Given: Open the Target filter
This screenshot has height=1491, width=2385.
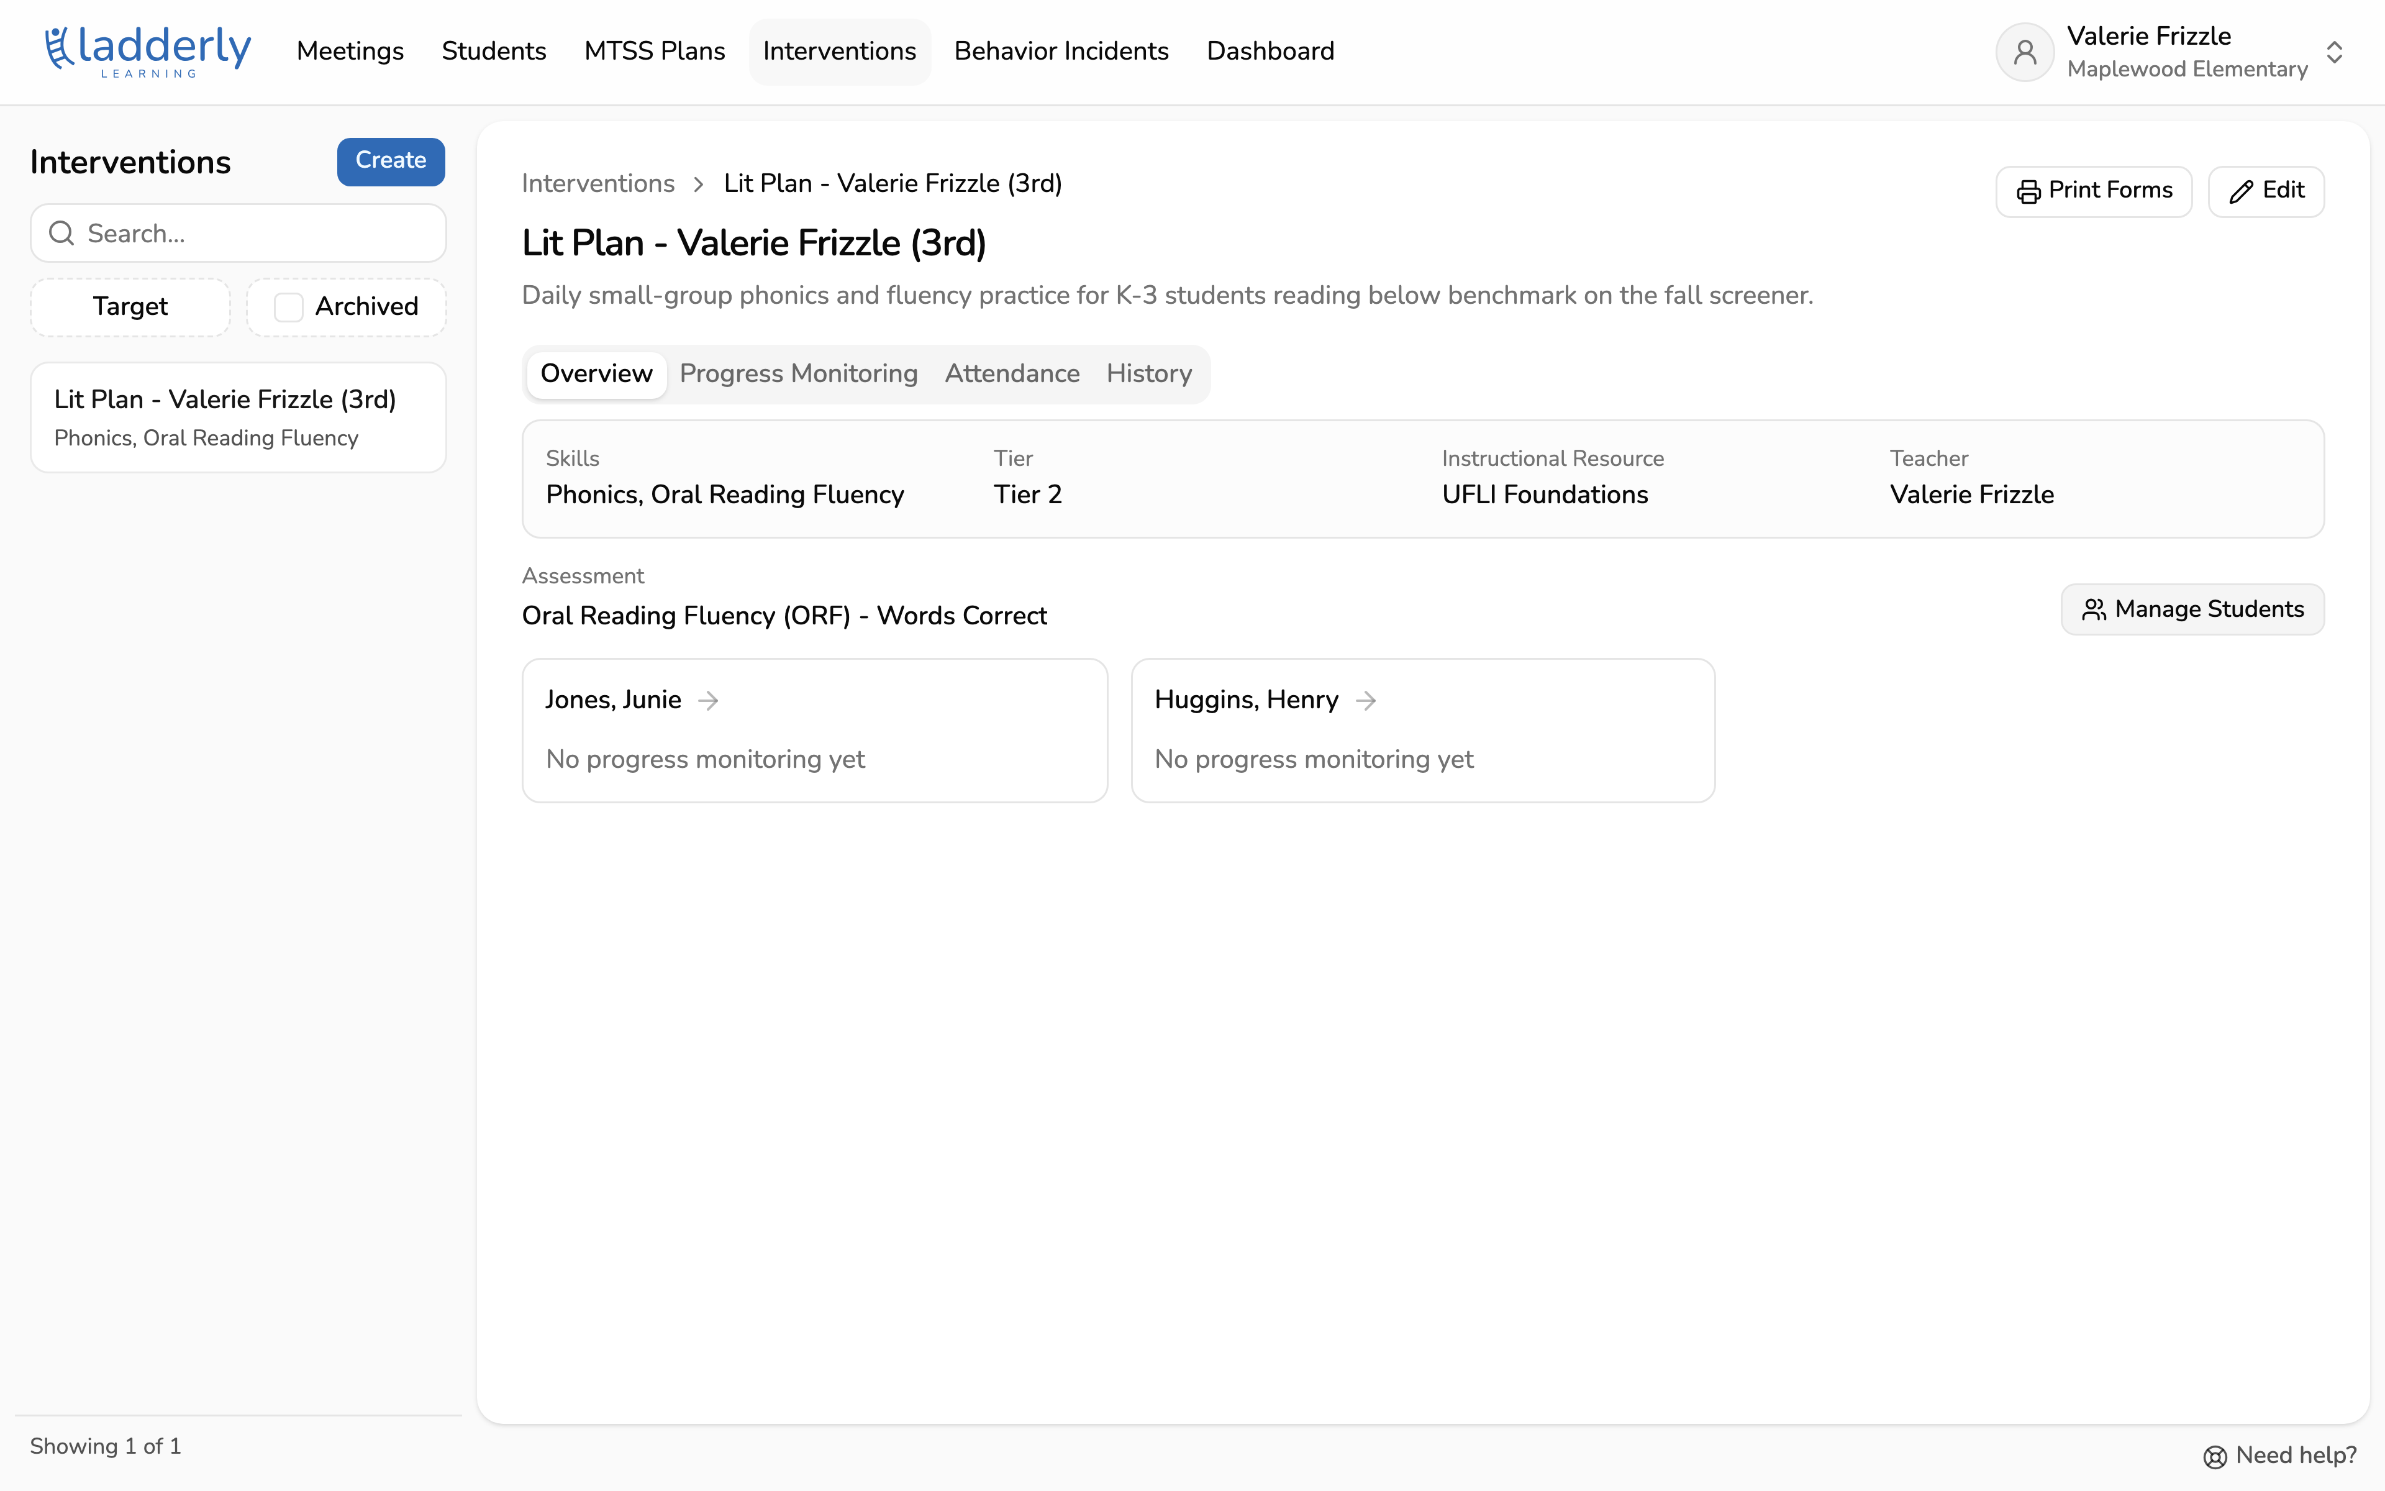Looking at the screenshot, I should click(130, 307).
